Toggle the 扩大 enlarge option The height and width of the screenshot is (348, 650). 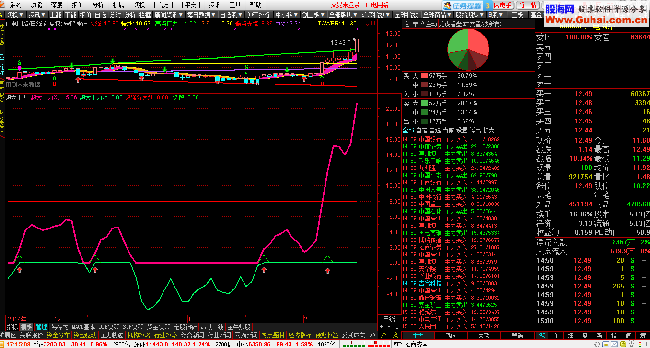488,130
